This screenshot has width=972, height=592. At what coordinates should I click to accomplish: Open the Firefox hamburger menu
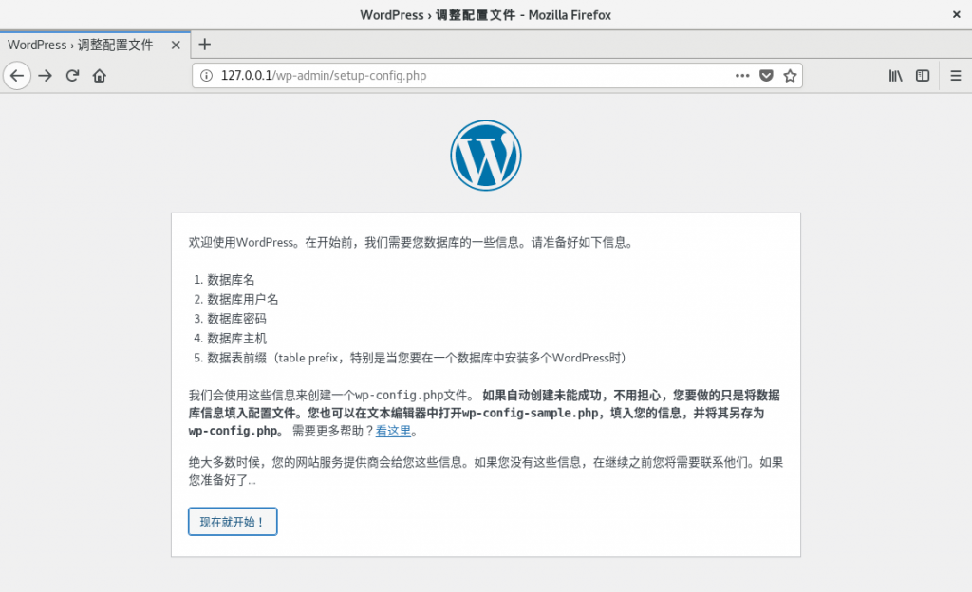tap(956, 76)
